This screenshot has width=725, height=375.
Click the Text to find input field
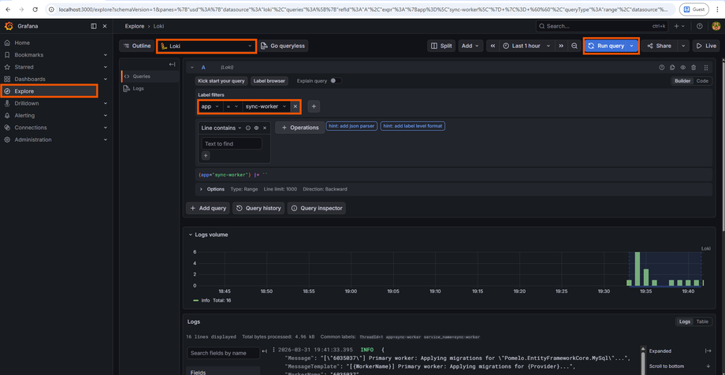click(232, 143)
